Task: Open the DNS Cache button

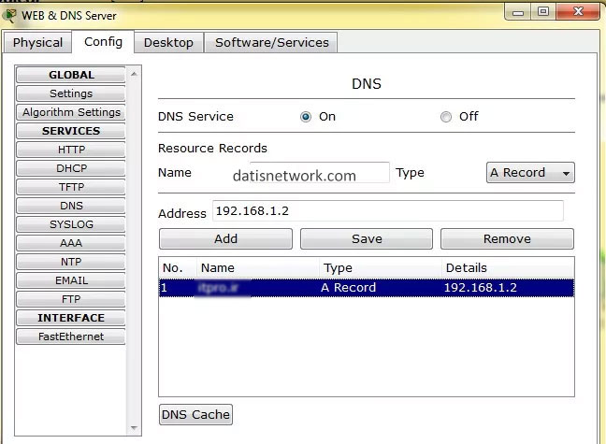Action: coord(195,415)
